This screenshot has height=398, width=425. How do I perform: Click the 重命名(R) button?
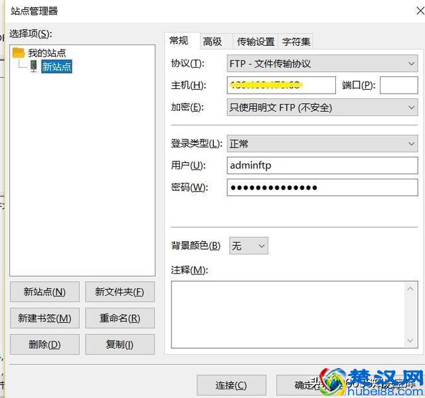[120, 318]
